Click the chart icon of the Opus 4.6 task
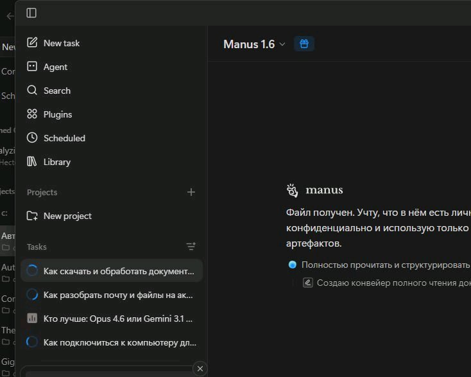This screenshot has height=377, width=471. [32, 318]
